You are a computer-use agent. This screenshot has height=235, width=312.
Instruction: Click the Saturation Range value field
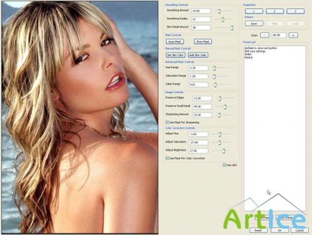pos(198,76)
